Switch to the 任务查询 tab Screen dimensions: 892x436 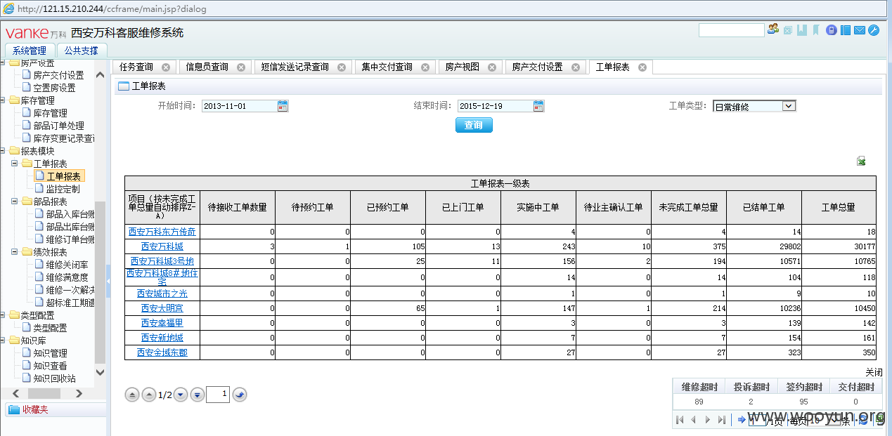click(136, 67)
